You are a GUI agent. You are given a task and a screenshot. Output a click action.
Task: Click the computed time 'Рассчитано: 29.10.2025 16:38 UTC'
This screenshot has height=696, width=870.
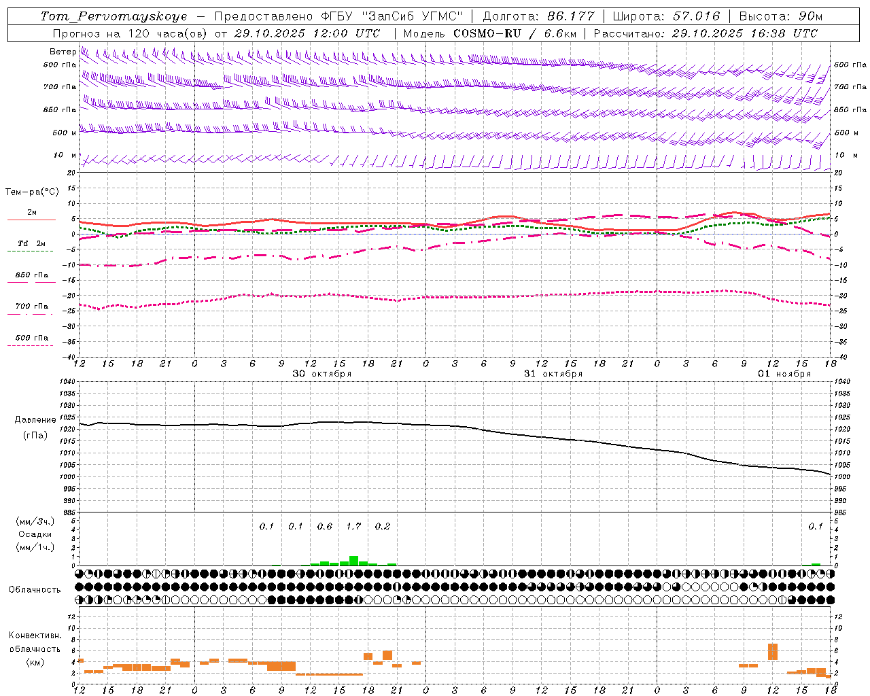pyautogui.click(x=706, y=33)
